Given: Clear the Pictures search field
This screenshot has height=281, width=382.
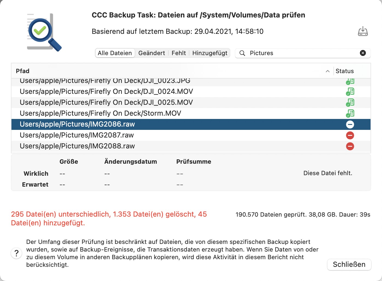Looking at the screenshot, I should (x=363, y=53).
